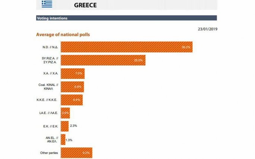
Task: Click the E.K. bar in the chart
Action: [x=64, y=126]
